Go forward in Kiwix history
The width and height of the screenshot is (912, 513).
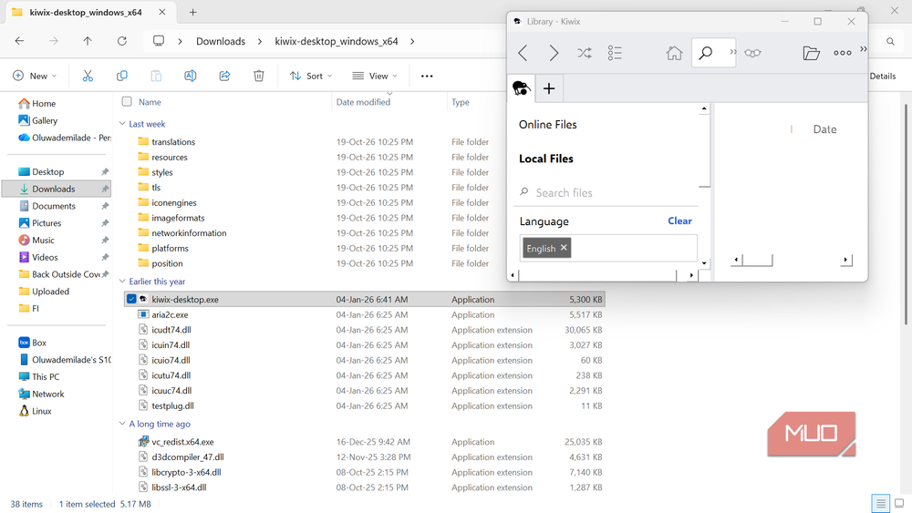tap(554, 53)
